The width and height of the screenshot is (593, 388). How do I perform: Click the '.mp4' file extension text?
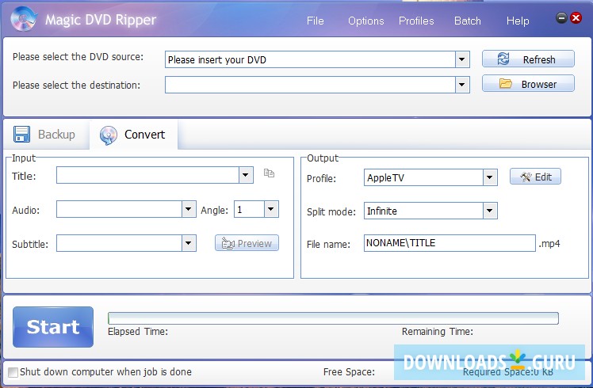click(x=549, y=244)
